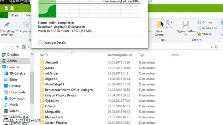This screenshot has height=125, width=223.
Task: Click the quick access properties icon
Action: pos(6,8)
